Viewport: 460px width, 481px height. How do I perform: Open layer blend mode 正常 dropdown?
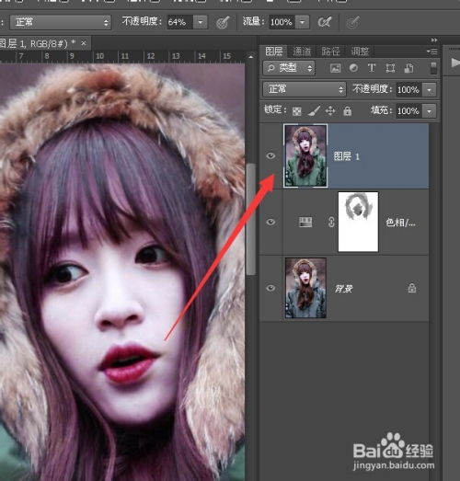pyautogui.click(x=305, y=89)
